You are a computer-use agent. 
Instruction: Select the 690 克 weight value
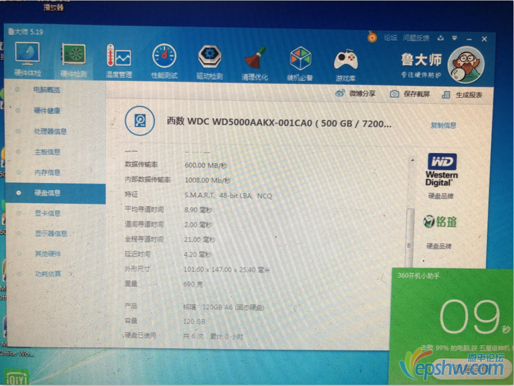pyautogui.click(x=193, y=284)
